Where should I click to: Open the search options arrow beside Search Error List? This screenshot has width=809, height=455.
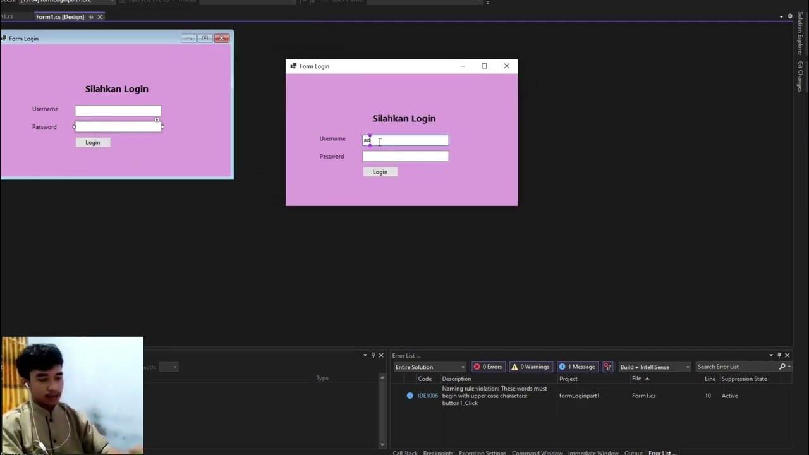pyautogui.click(x=789, y=367)
